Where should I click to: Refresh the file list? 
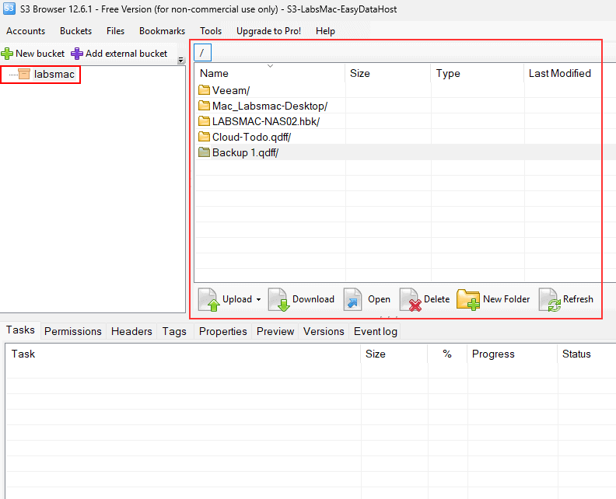[x=550, y=299]
